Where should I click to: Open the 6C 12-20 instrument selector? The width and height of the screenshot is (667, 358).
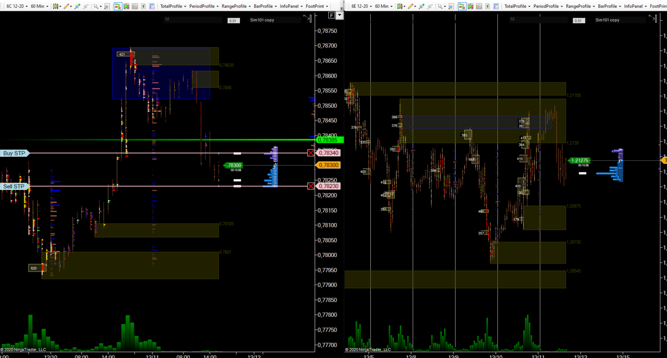16,6
